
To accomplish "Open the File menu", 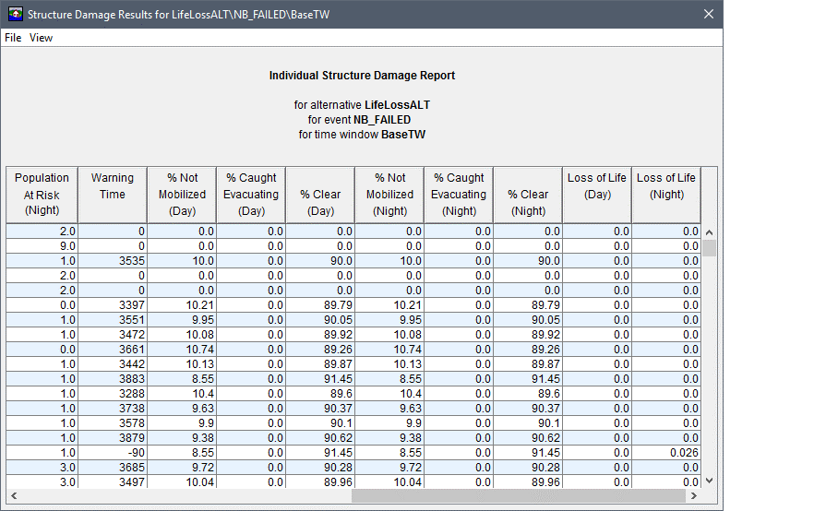I will [13, 38].
